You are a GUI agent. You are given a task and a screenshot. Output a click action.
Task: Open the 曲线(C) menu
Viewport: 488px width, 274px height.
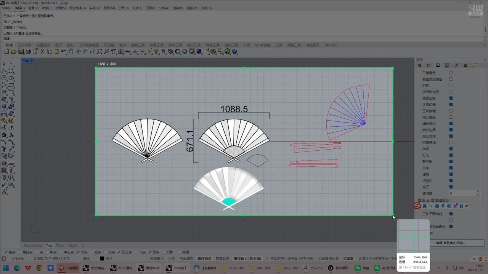coord(47,8)
